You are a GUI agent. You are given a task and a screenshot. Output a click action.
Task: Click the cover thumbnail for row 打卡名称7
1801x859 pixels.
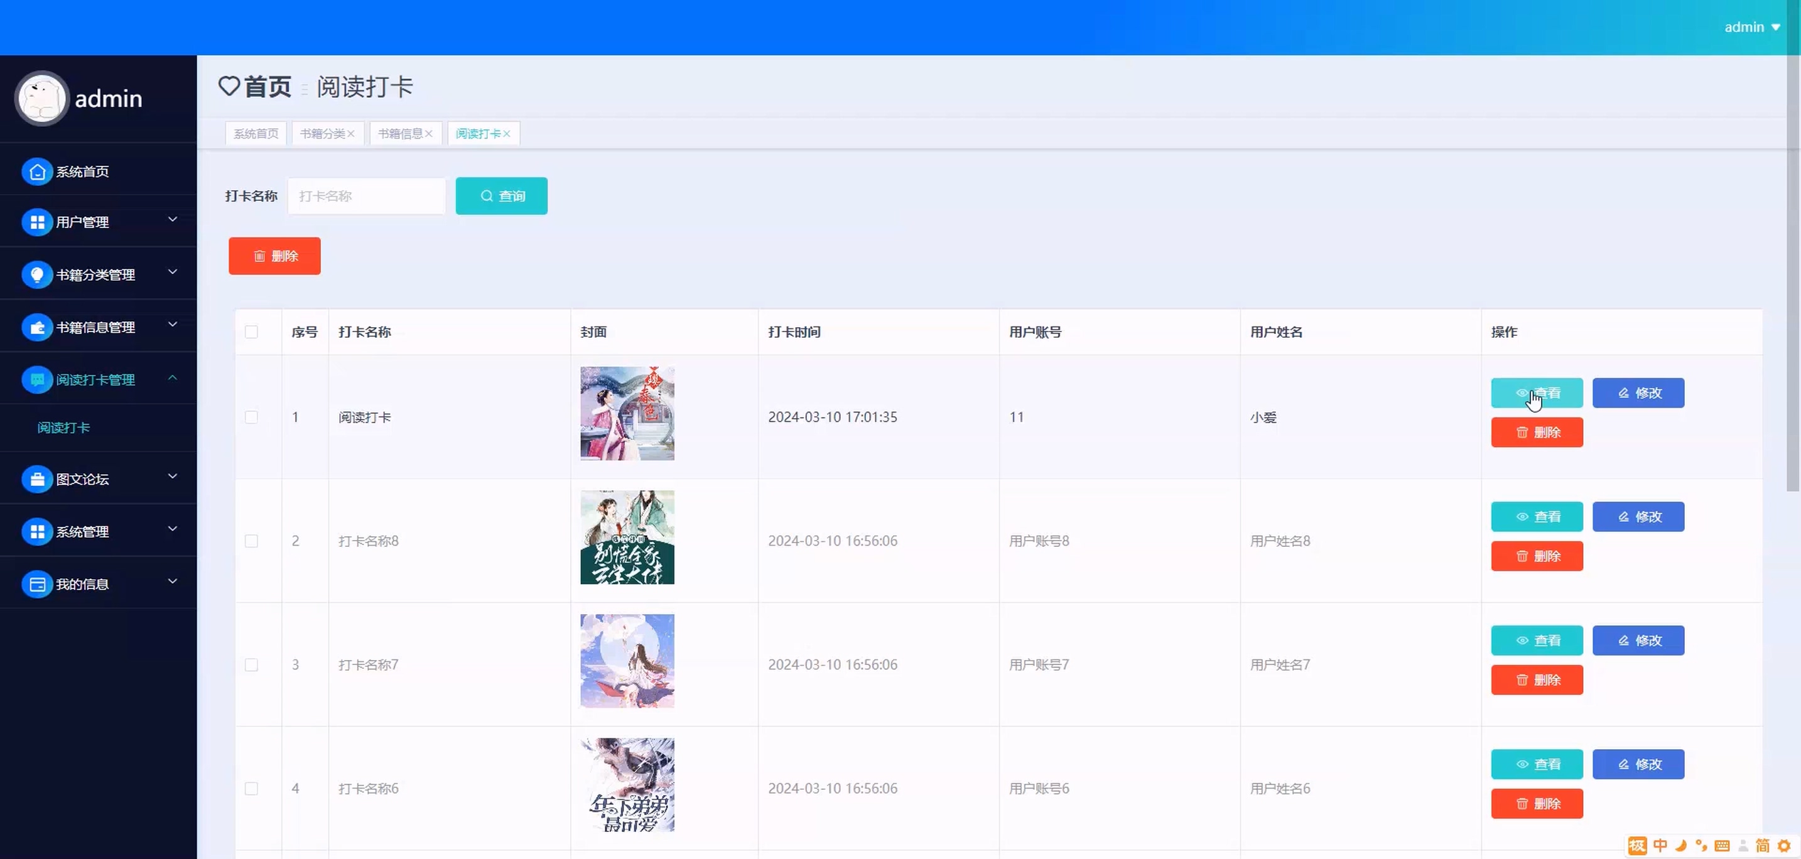[x=627, y=661]
